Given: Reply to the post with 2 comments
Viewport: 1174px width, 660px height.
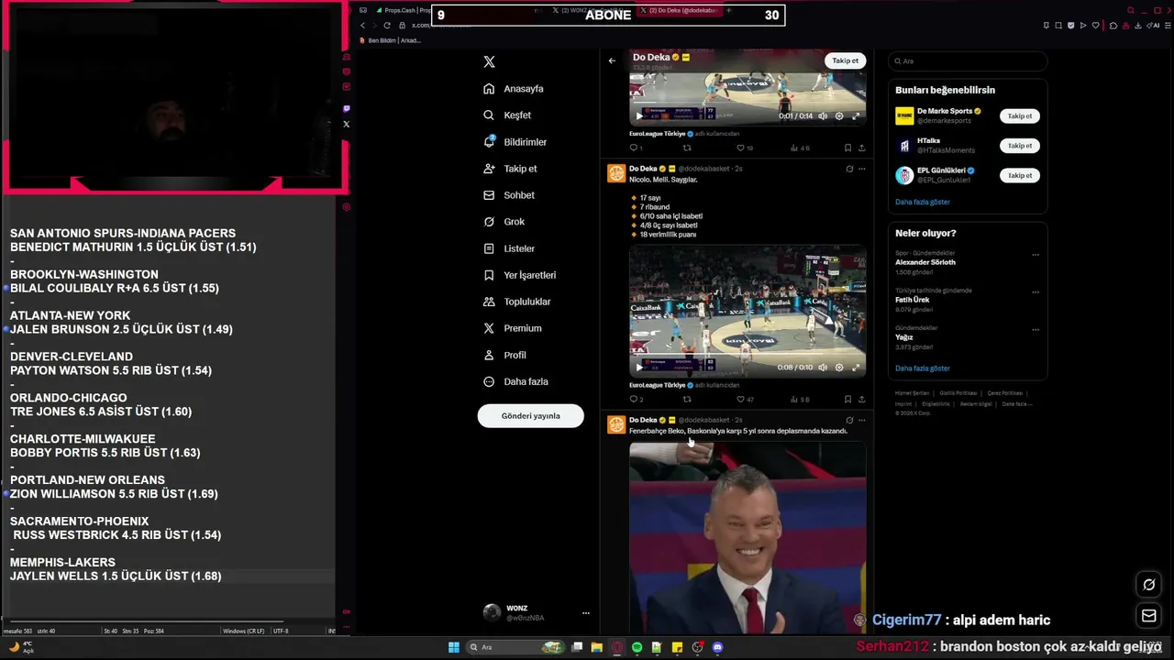Looking at the screenshot, I should point(636,399).
